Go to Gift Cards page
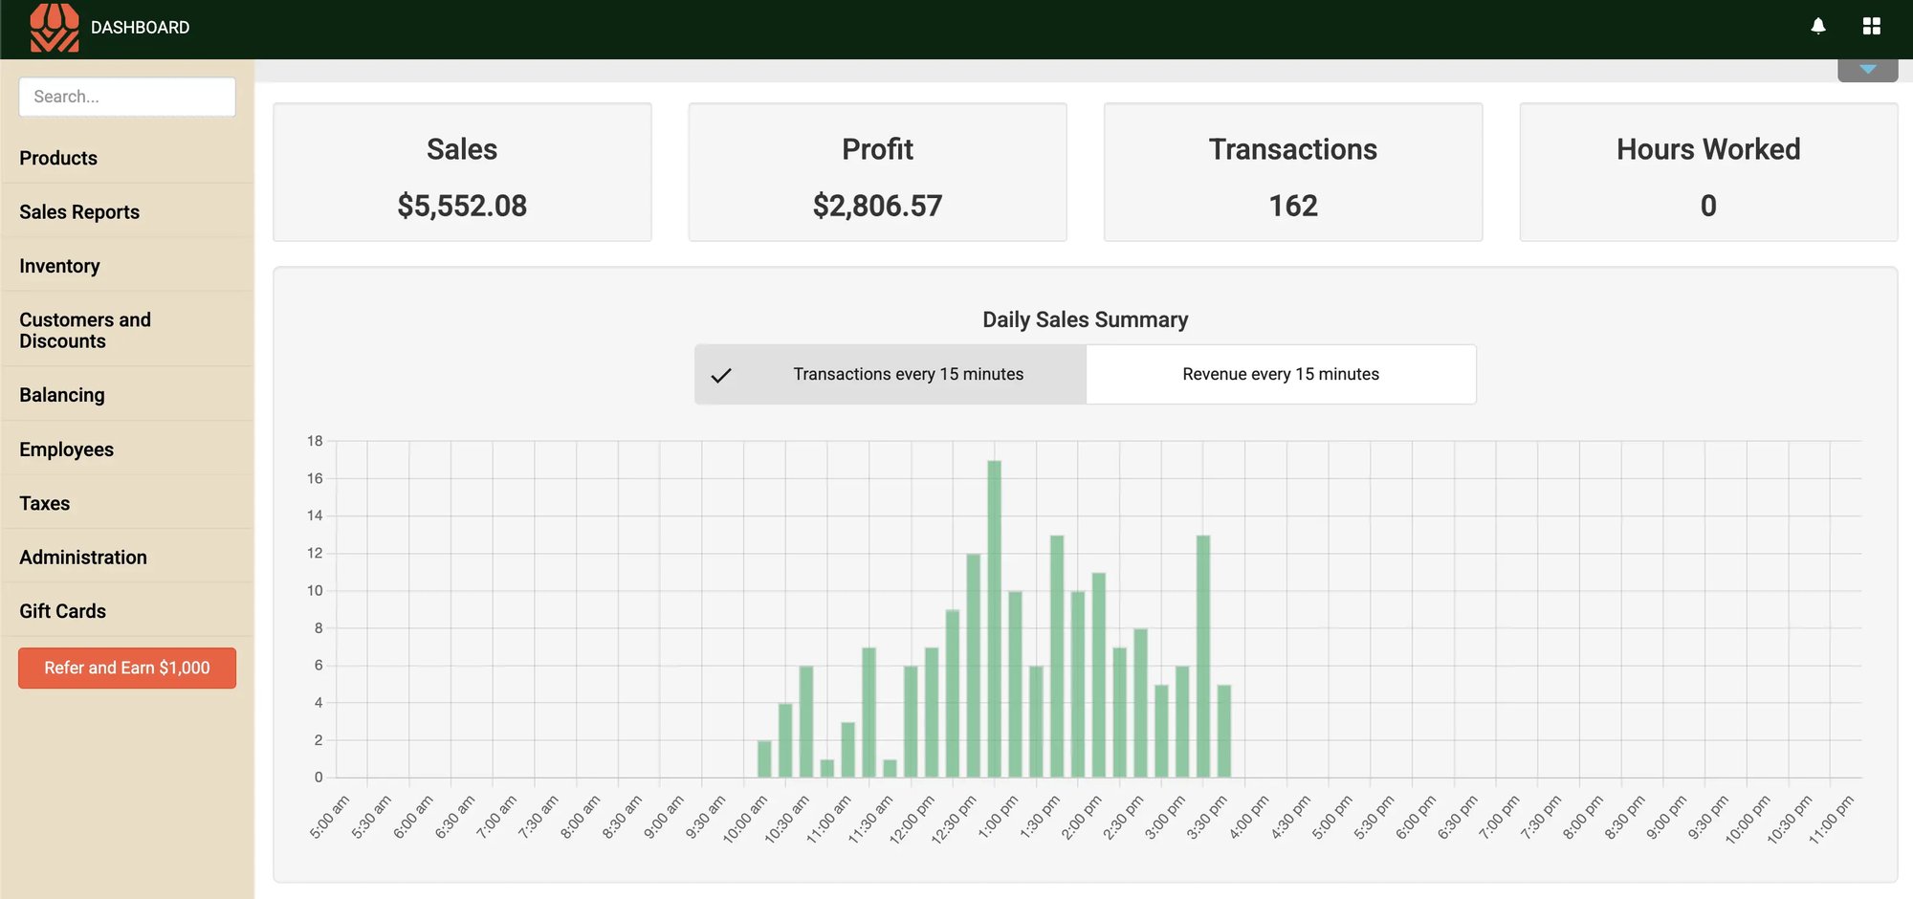1913x899 pixels. click(62, 611)
